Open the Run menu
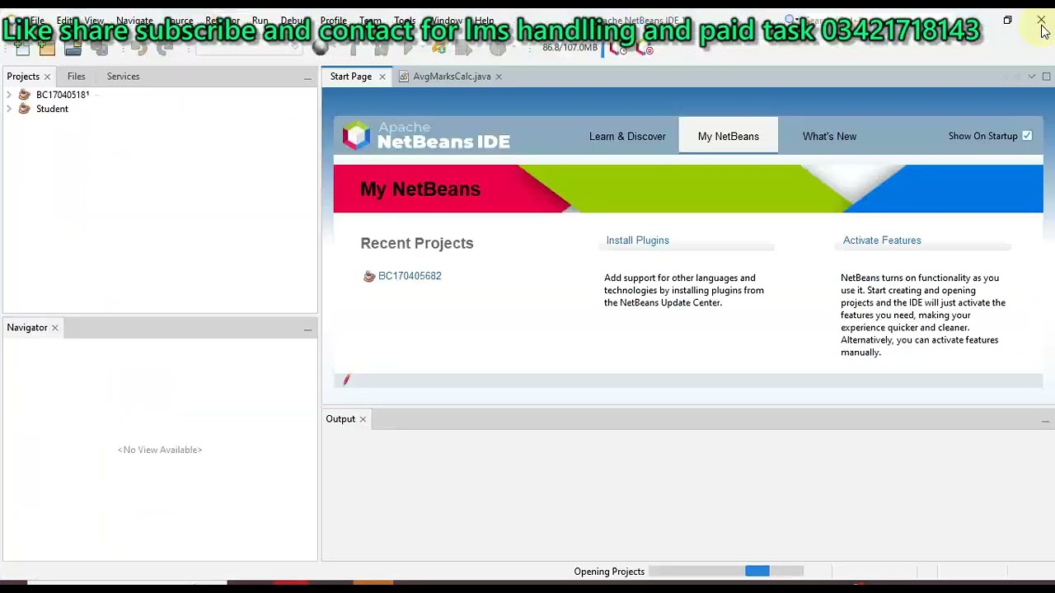Image resolution: width=1055 pixels, height=593 pixels. (260, 21)
